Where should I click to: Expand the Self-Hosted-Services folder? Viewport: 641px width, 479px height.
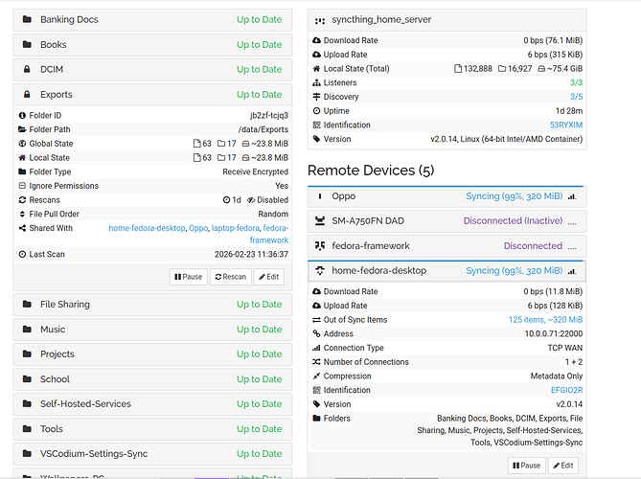[x=149, y=404]
